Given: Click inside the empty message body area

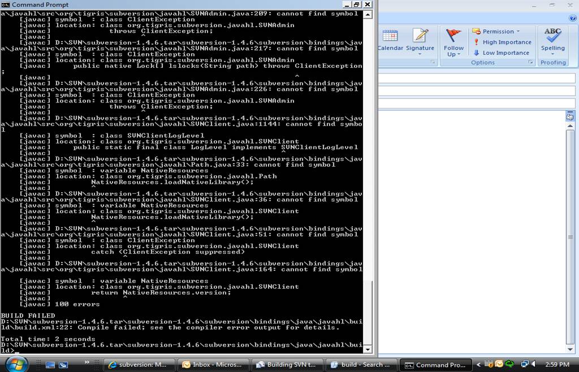Looking at the screenshot, I should pos(472,232).
